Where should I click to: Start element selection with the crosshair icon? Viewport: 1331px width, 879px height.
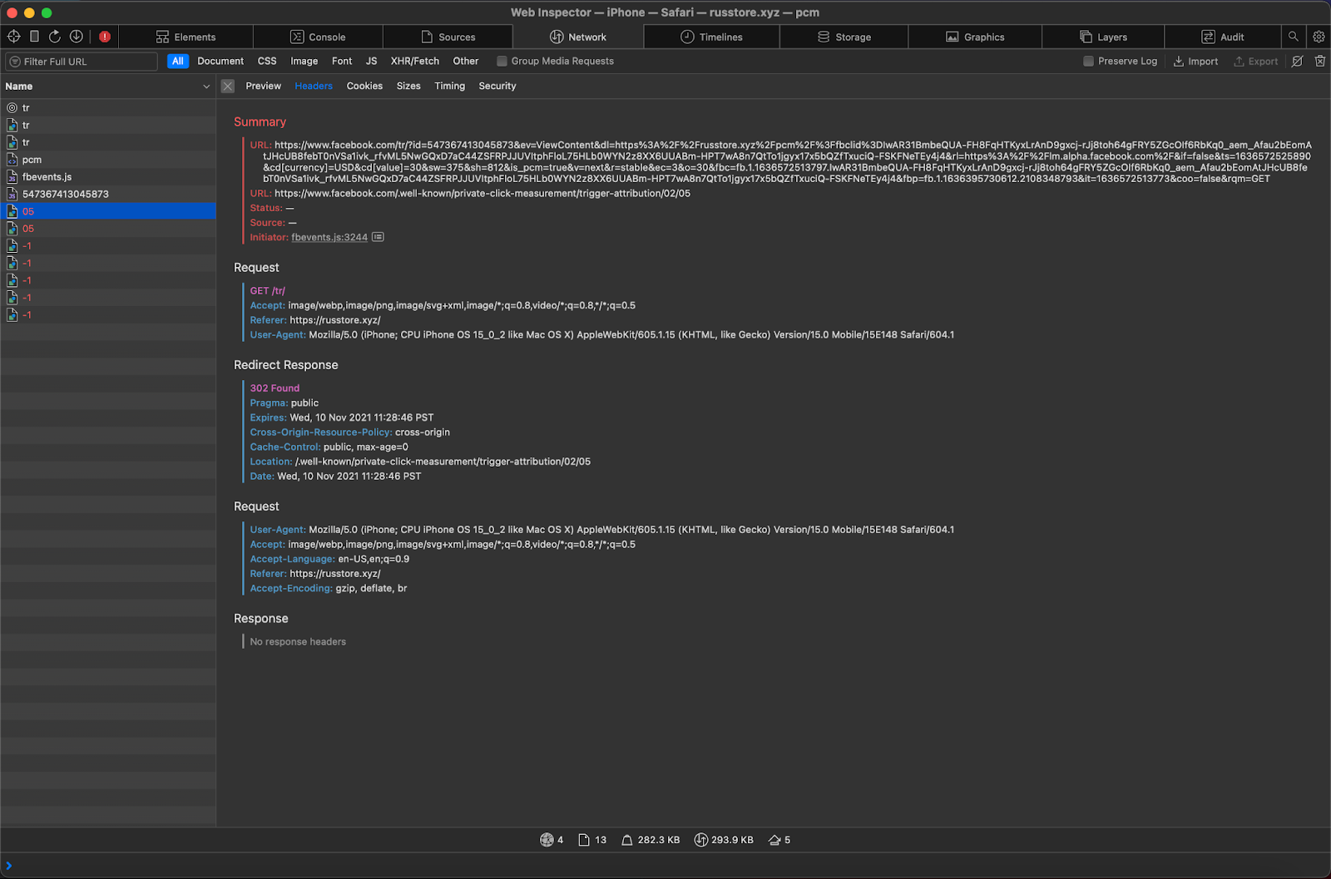(13, 37)
